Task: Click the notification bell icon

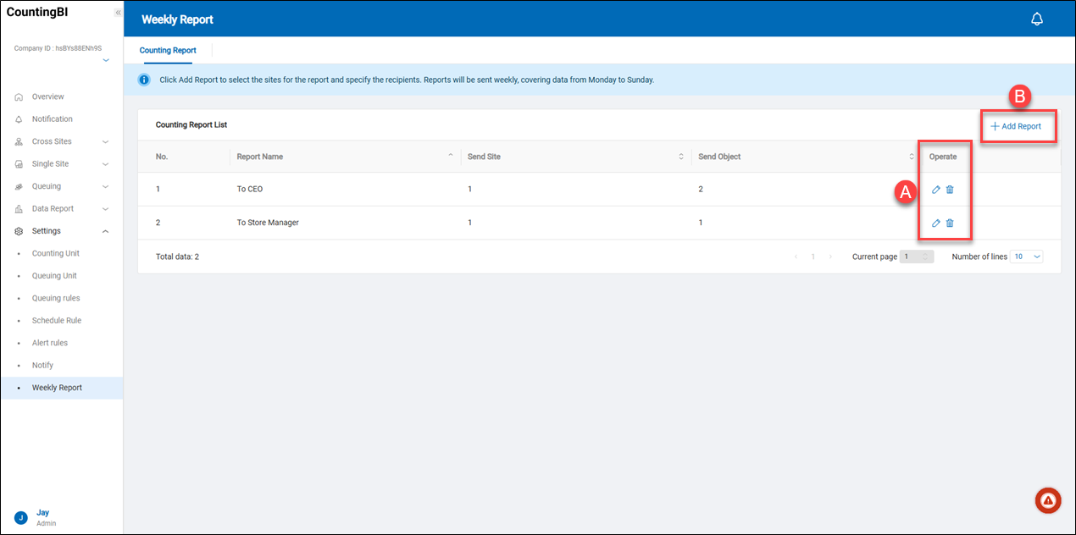Action: (1036, 19)
